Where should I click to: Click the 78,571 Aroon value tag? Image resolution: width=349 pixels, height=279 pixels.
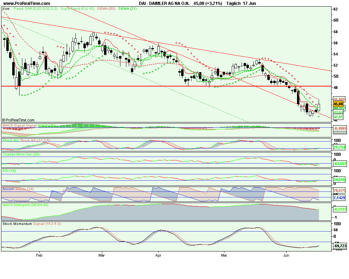point(339,191)
